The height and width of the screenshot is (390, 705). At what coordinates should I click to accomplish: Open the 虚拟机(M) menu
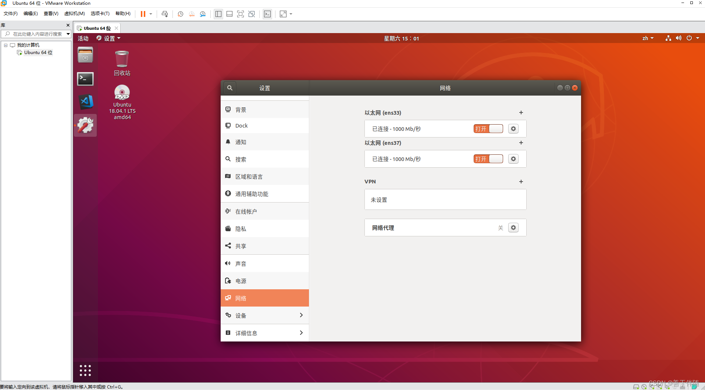pos(74,14)
